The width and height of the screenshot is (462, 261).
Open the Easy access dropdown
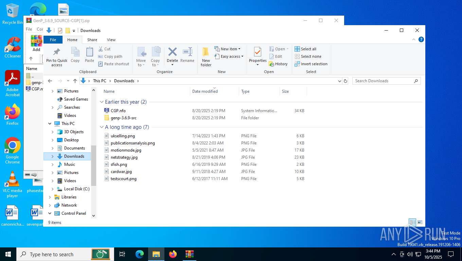click(229, 56)
